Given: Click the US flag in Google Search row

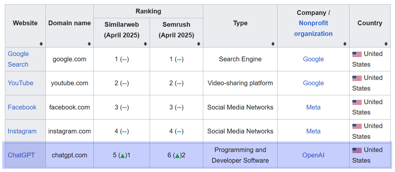Looking at the screenshot, I should pyautogui.click(x=357, y=54).
